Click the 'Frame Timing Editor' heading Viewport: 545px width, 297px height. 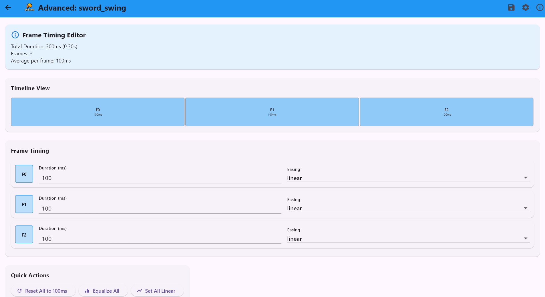pyautogui.click(x=54, y=35)
